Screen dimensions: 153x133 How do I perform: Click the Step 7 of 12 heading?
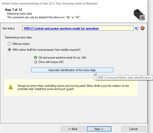pyautogui.click(x=13, y=10)
